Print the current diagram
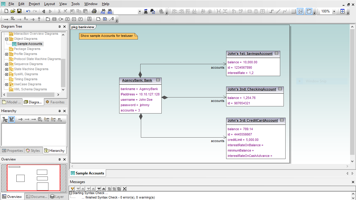This screenshot has height=200, width=356. pos(94,11)
